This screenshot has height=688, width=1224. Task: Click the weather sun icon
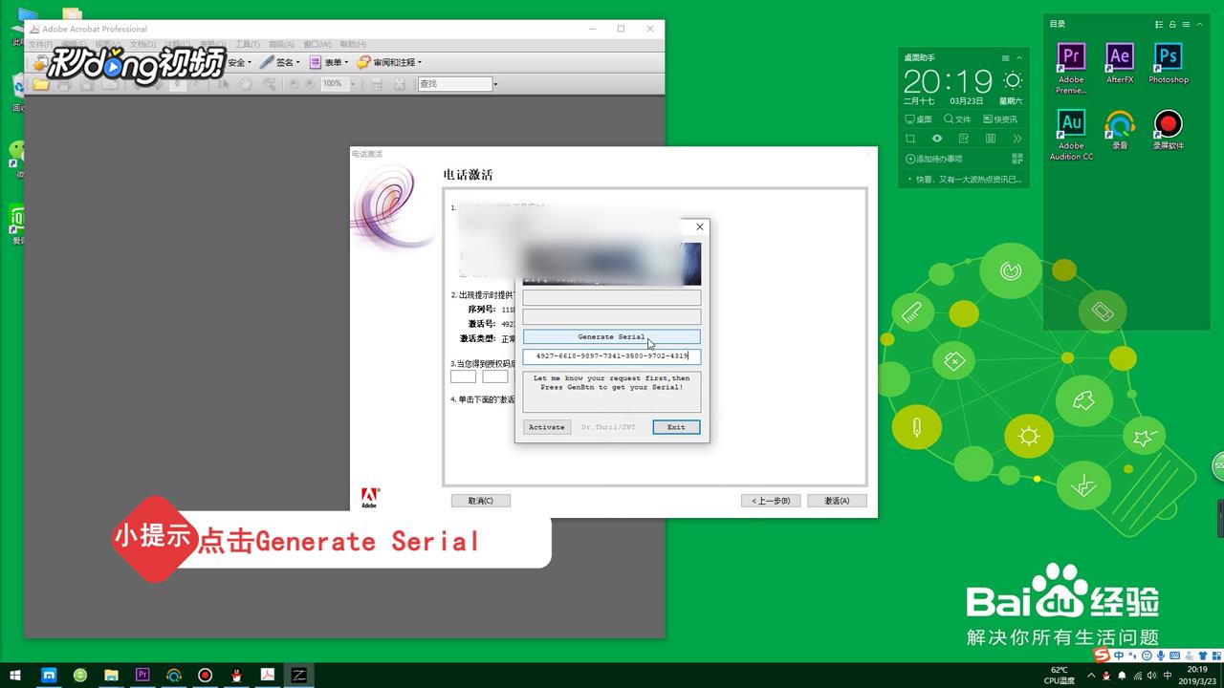[1013, 81]
